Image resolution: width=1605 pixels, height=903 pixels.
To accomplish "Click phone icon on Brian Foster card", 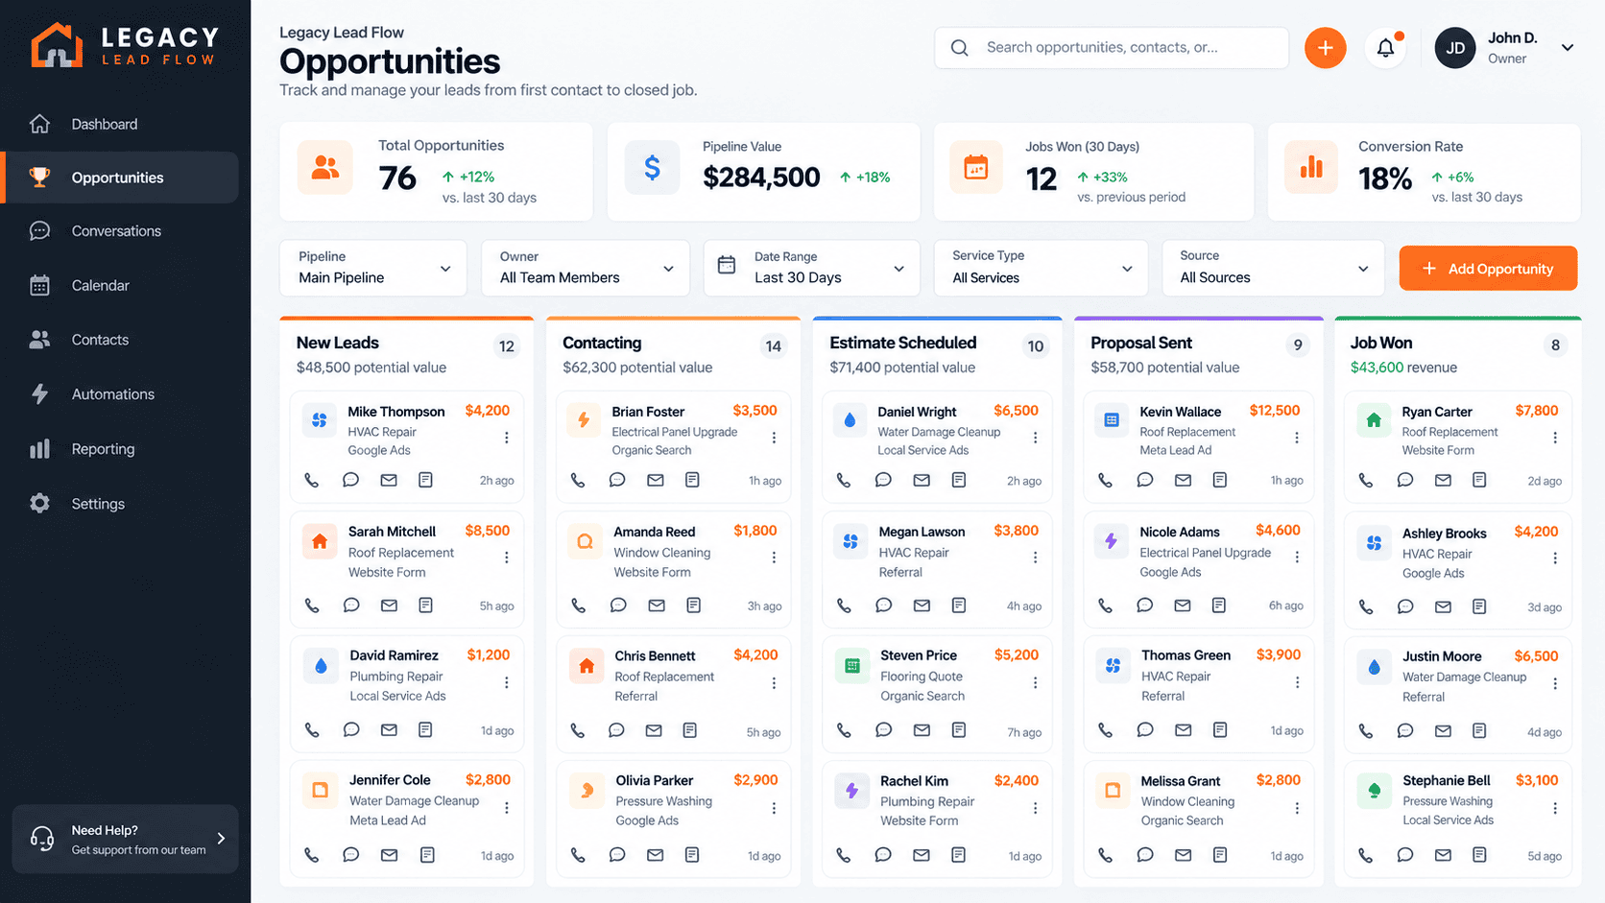I will [578, 480].
